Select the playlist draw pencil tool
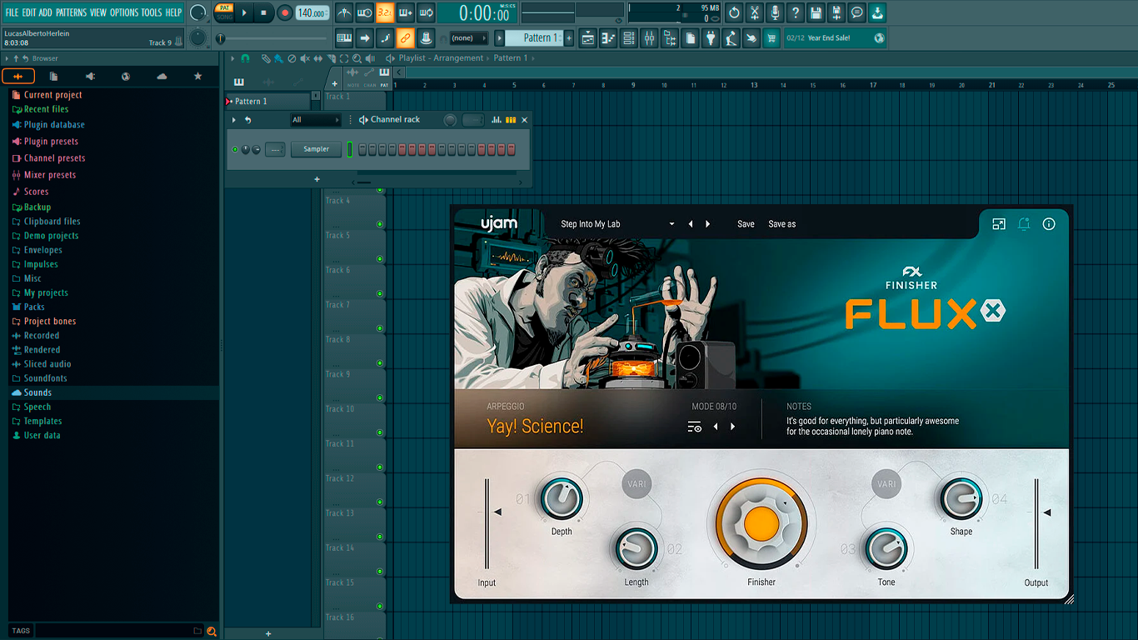The width and height of the screenshot is (1138, 640). (x=265, y=58)
